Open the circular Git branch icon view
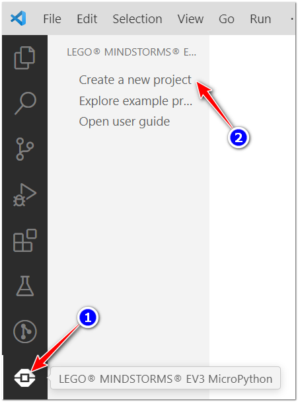Image resolution: width=298 pixels, height=402 pixels. click(25, 331)
